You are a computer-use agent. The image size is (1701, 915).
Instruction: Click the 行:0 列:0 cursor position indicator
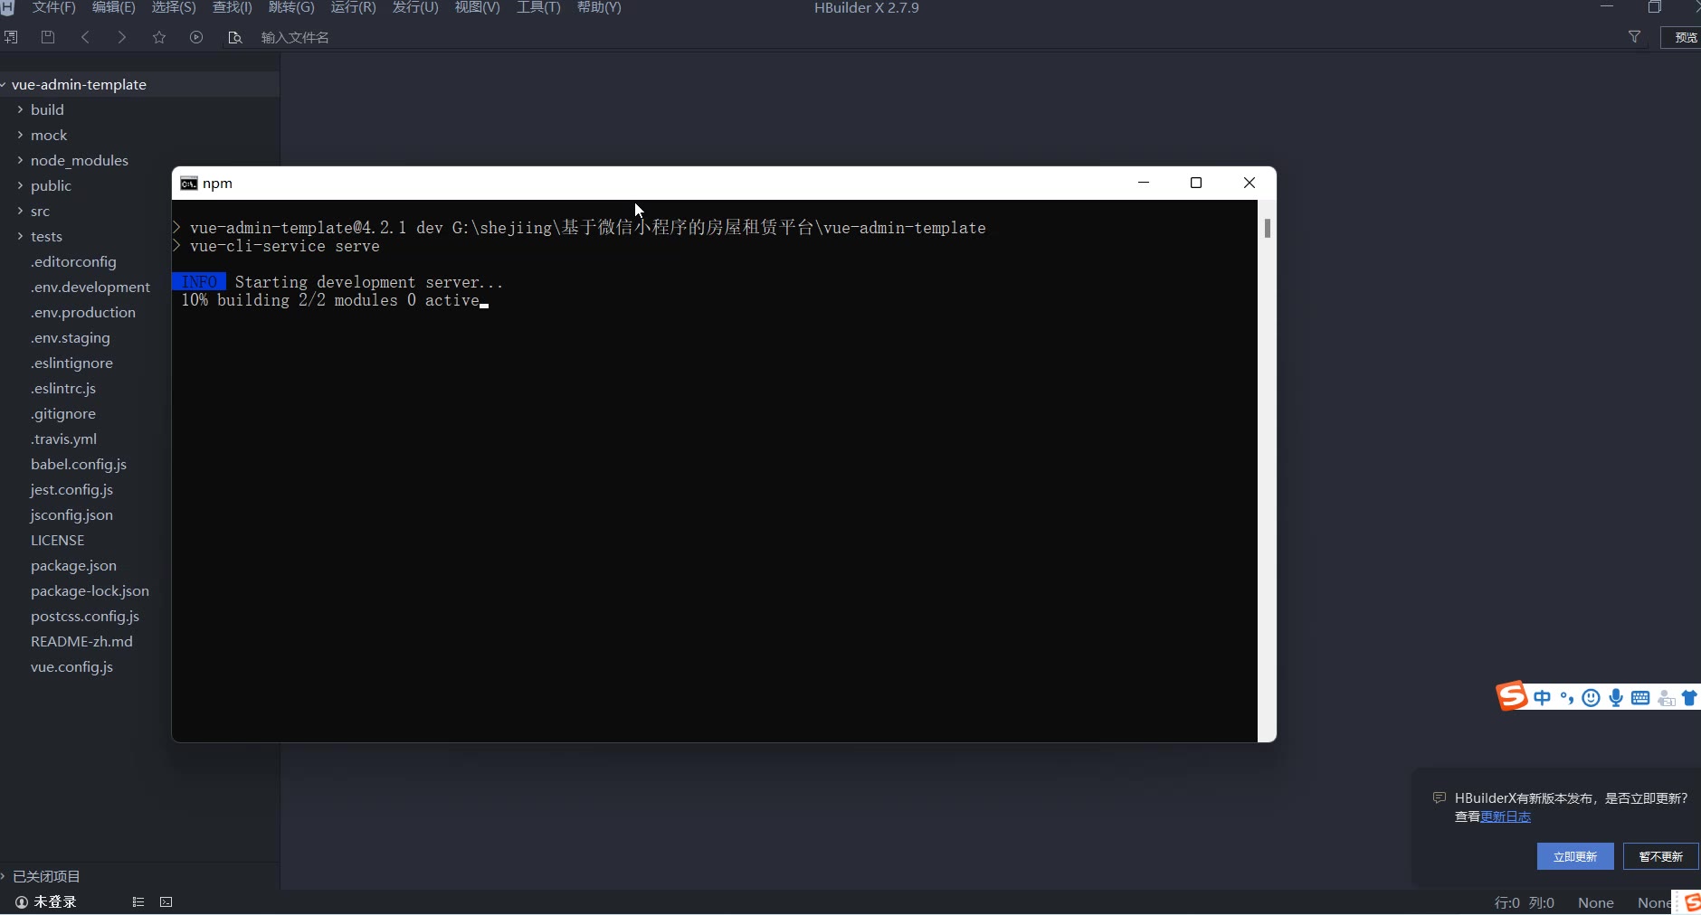(x=1525, y=903)
